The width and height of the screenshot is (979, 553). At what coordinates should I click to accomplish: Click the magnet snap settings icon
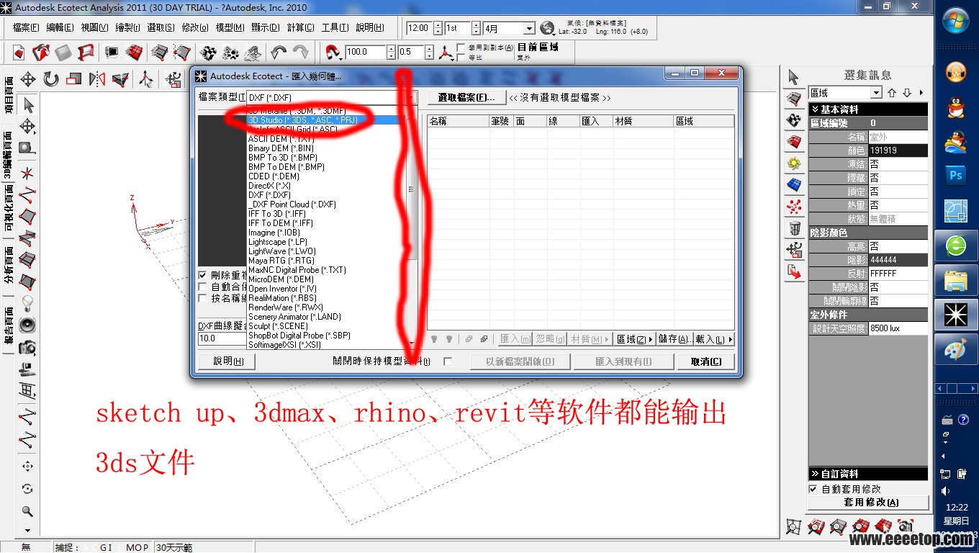(x=334, y=53)
